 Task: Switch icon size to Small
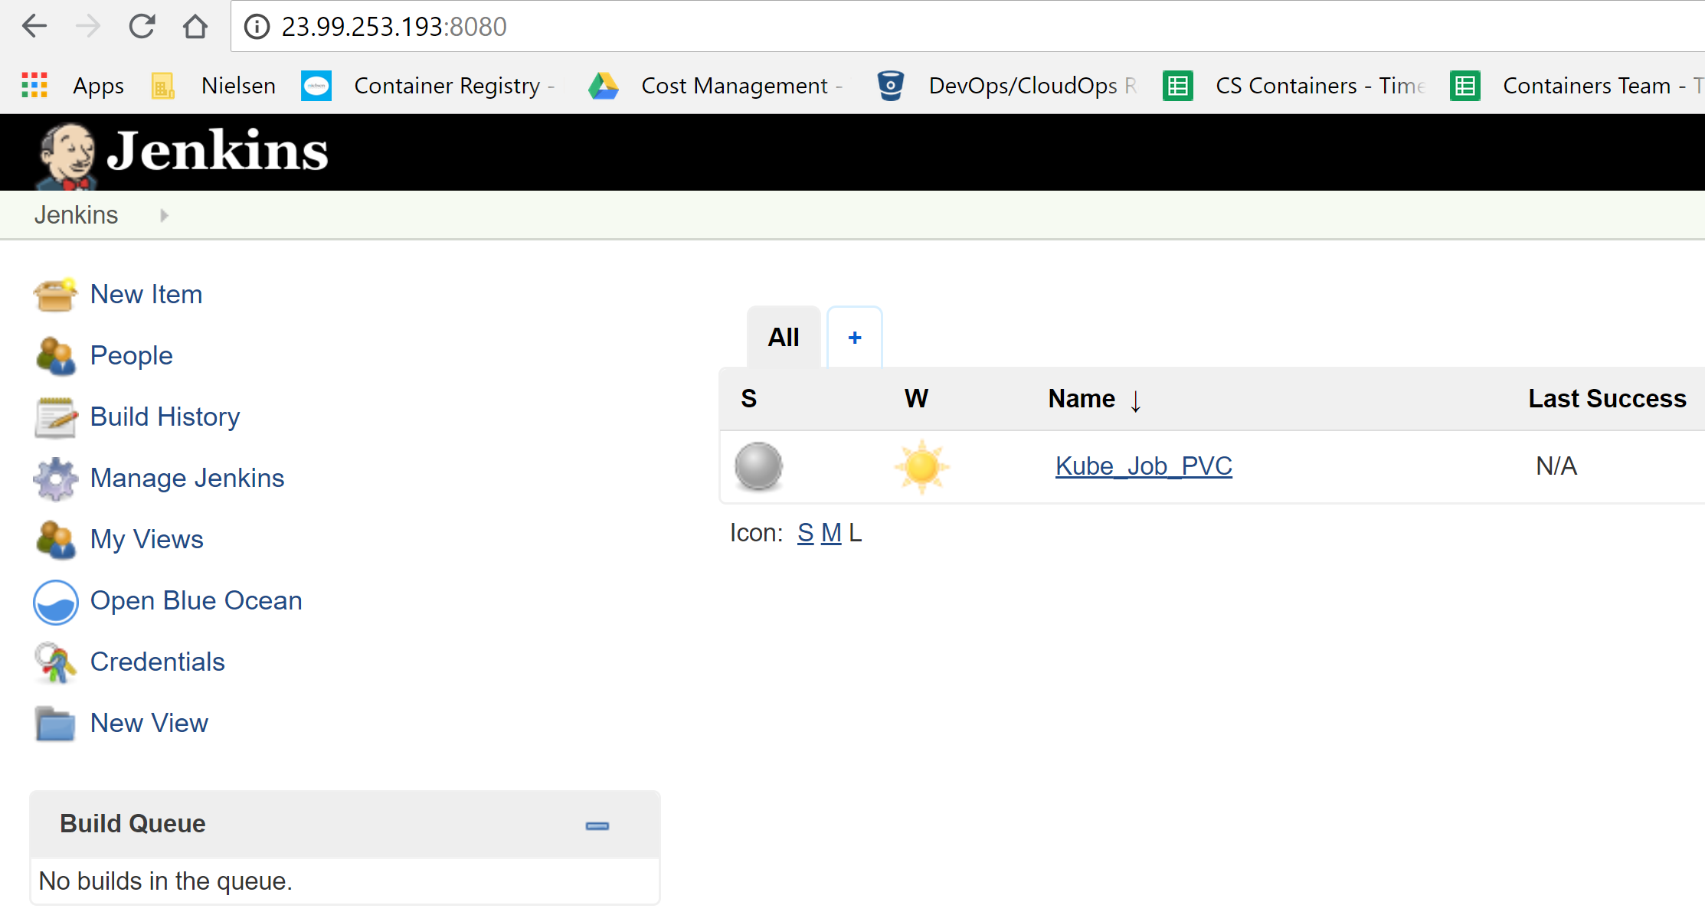pyautogui.click(x=805, y=533)
